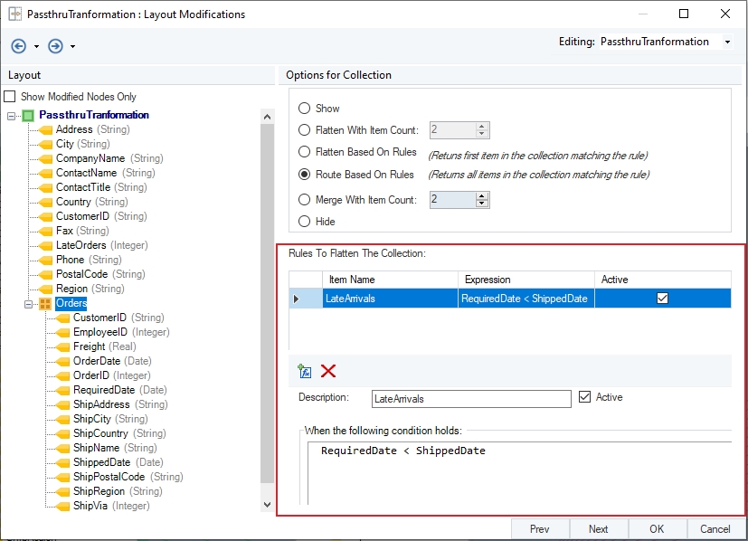Image resolution: width=748 pixels, height=541 pixels.
Task: Click the red X delete rule icon
Action: tap(328, 371)
